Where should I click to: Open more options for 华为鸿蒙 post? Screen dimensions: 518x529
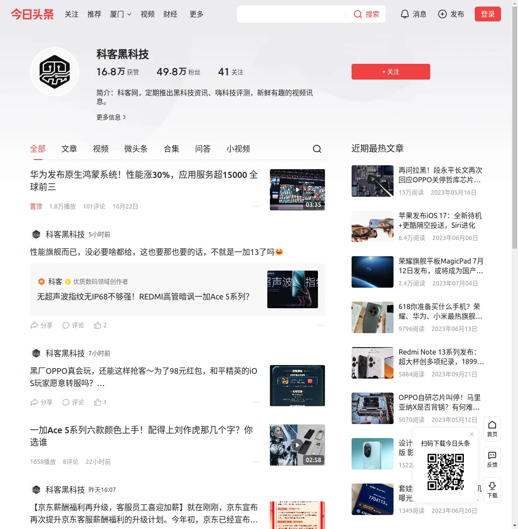click(256, 206)
